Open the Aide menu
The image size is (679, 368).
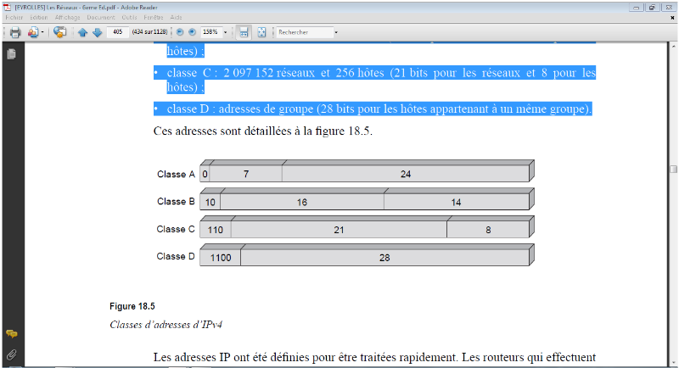point(176,17)
